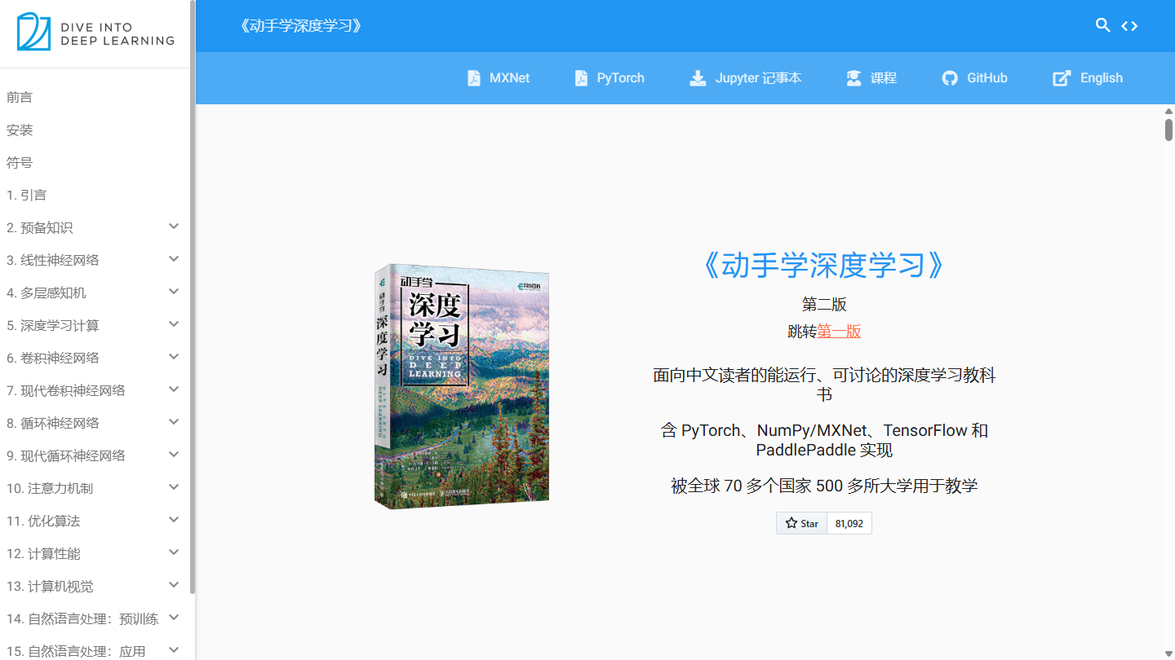The width and height of the screenshot is (1175, 660).
Task: Click the code brackets icon in header
Action: [1129, 25]
